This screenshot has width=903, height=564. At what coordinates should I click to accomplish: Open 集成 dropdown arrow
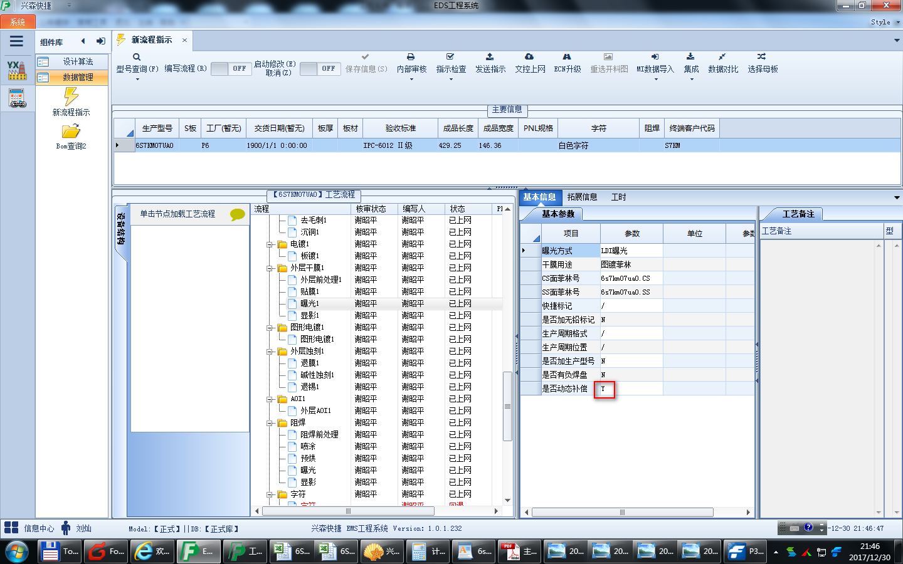691,80
